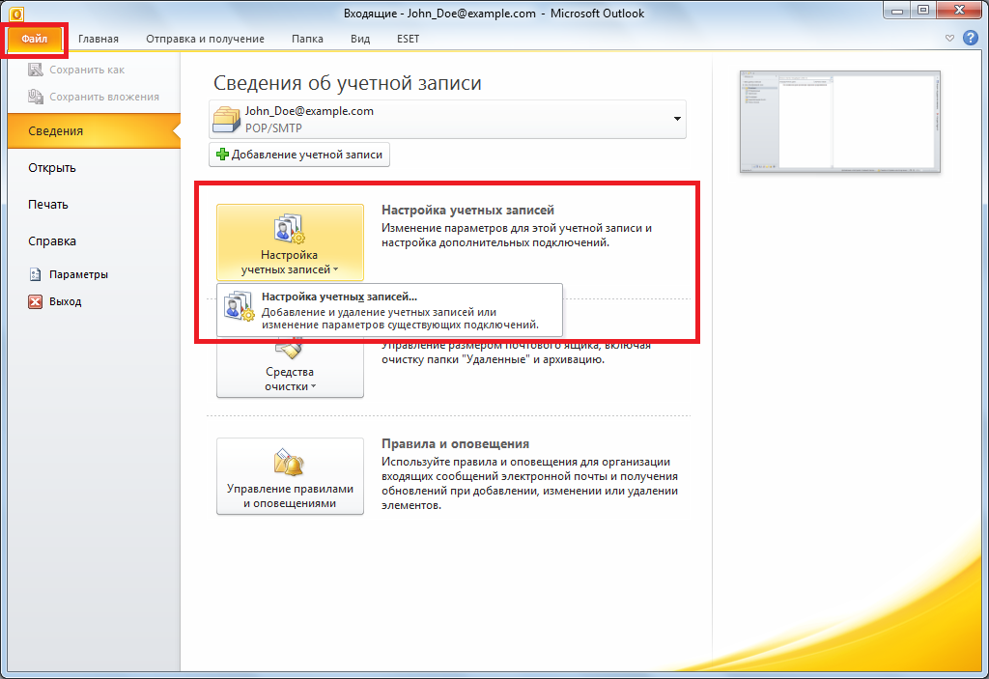Click the account settings icon with gear

(290, 229)
